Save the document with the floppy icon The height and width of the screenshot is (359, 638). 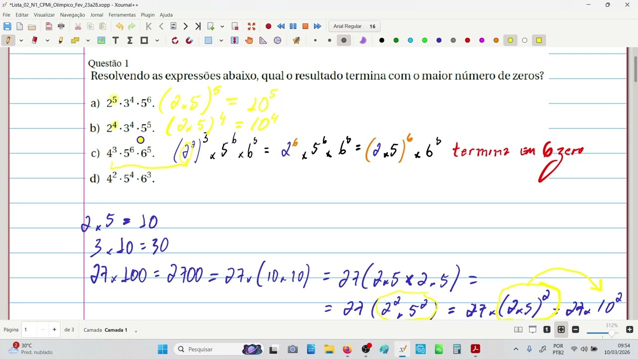tap(7, 26)
